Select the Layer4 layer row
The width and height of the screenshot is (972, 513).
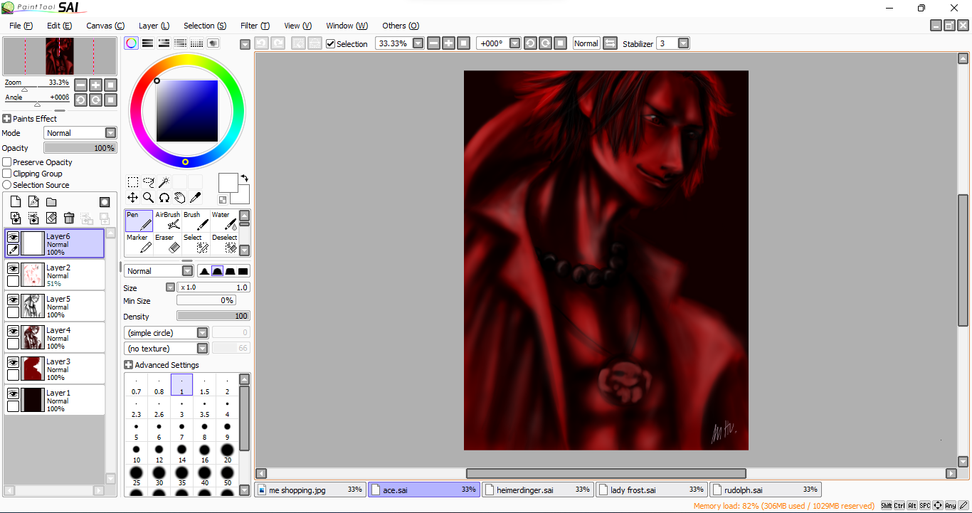(x=55, y=337)
